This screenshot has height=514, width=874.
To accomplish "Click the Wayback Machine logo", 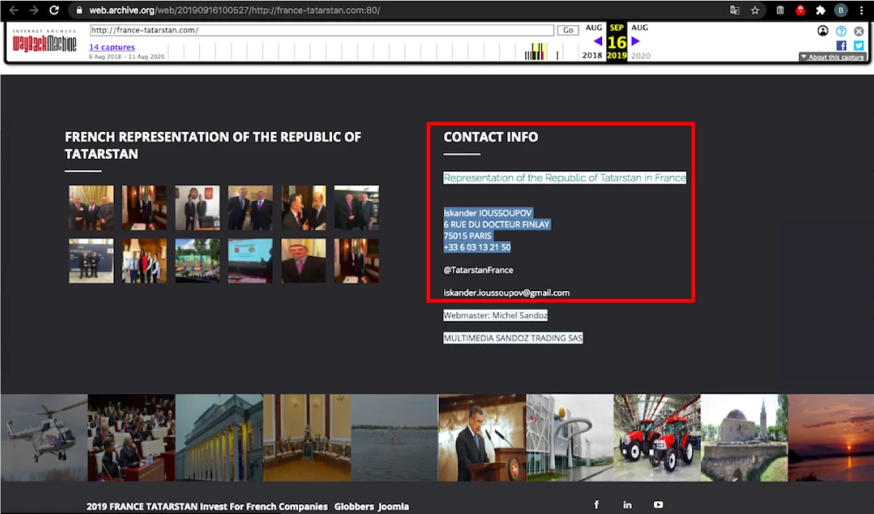I will pyautogui.click(x=44, y=42).
